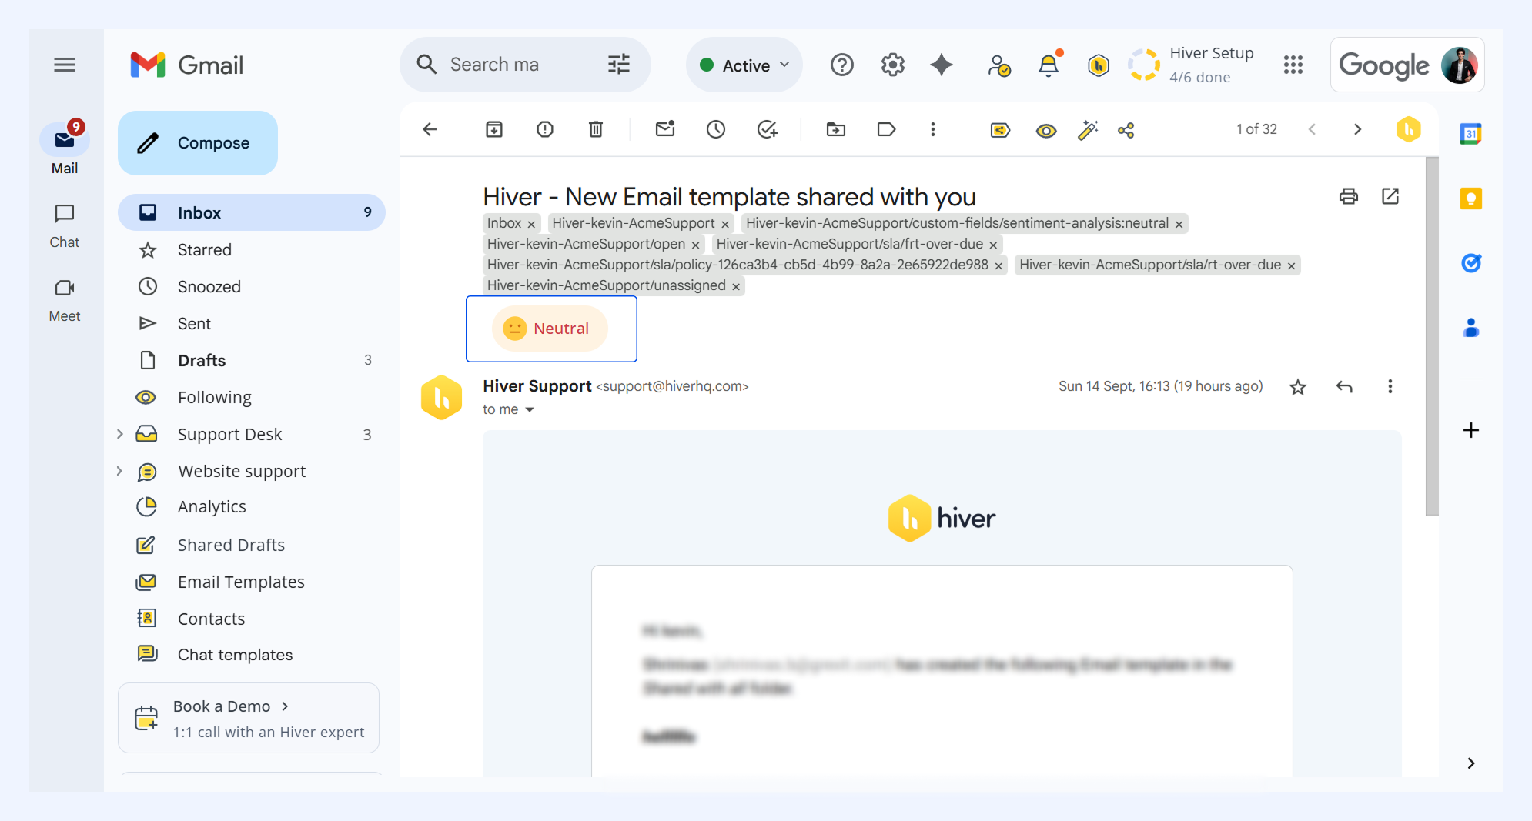Screen dimensions: 1532x821
Task: Click the yellow Hiver assign icon
Action: pyautogui.click(x=1000, y=130)
